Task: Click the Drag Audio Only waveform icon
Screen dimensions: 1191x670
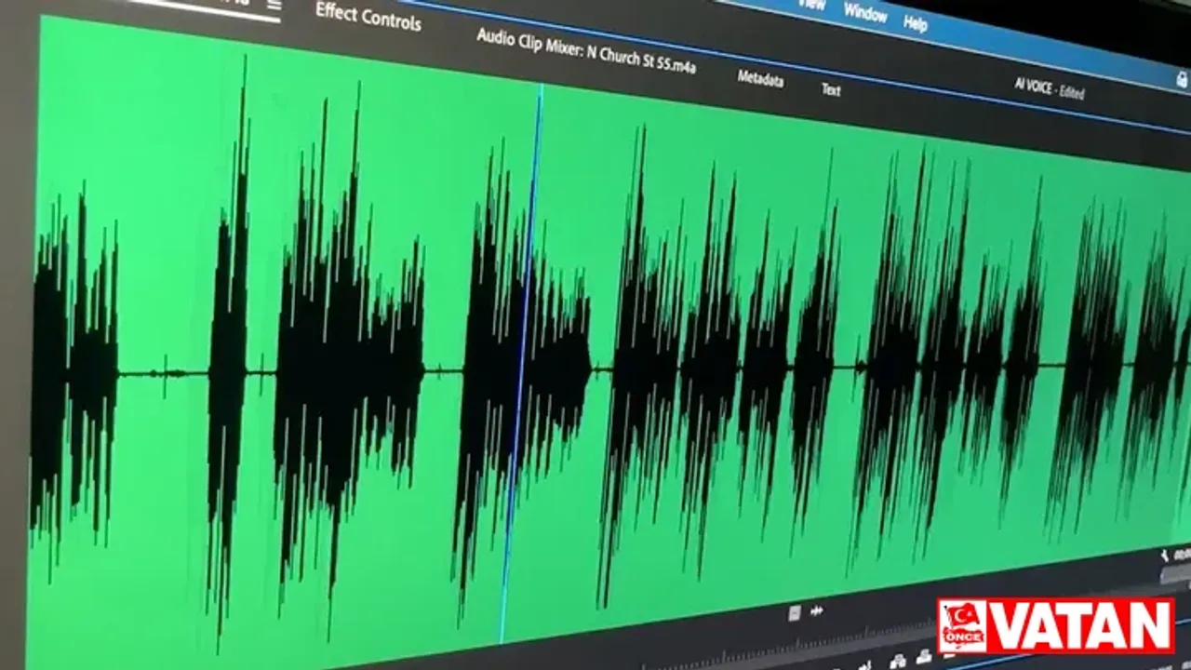Action: (817, 611)
